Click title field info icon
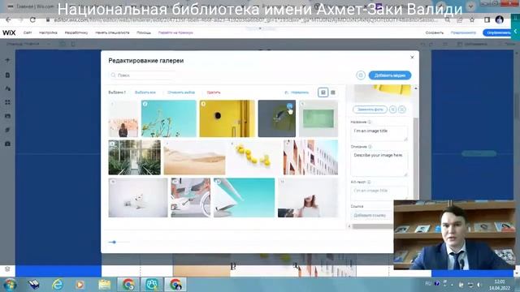The height and width of the screenshot is (292, 520). tap(369, 122)
